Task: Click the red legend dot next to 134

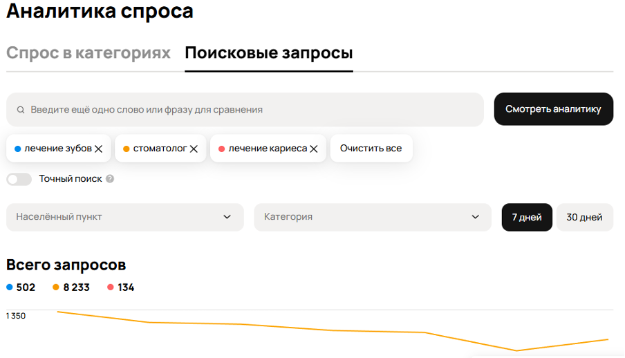Action: [x=111, y=288]
